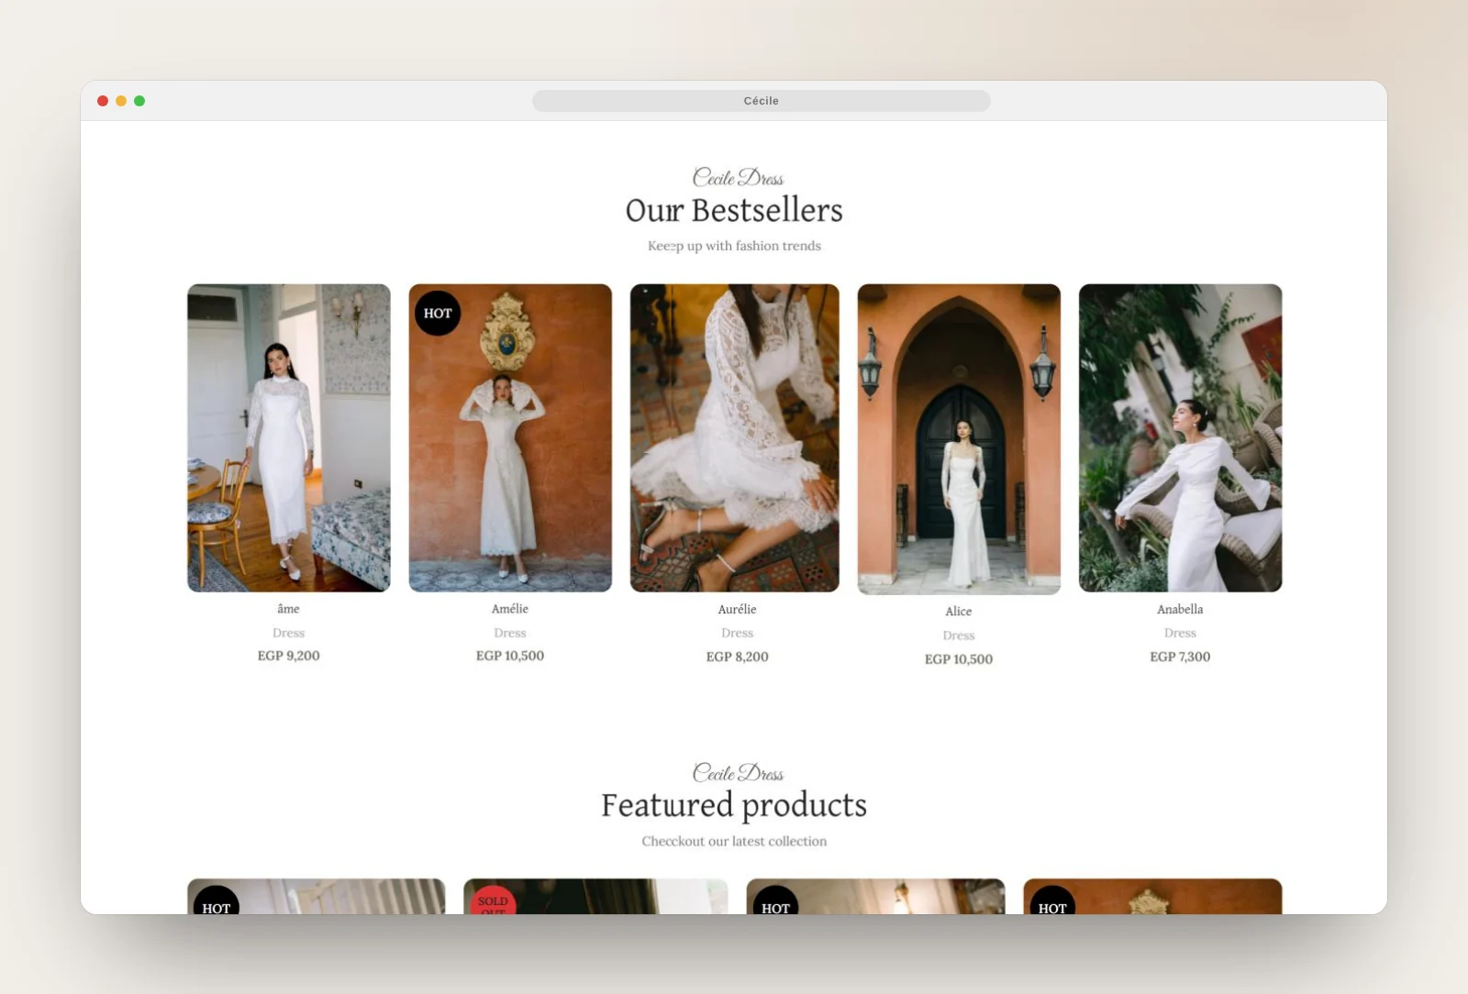Click the Cécile address bar
Image resolution: width=1468 pixels, height=994 pixels.
click(762, 101)
